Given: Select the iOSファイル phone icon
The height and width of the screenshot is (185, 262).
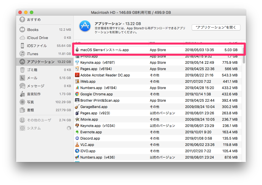Looking at the screenshot, I should pyautogui.click(x=22, y=46).
